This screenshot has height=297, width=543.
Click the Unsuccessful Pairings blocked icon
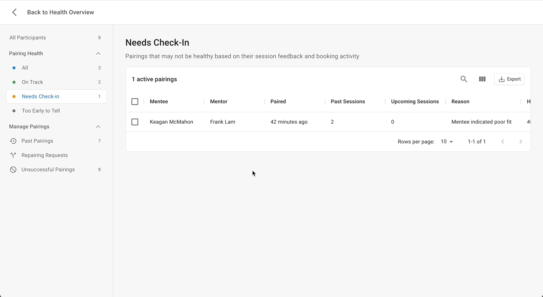pos(13,170)
